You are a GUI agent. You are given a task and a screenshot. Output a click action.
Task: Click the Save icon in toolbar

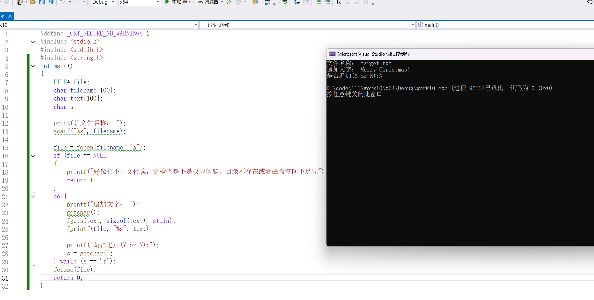click(x=42, y=2)
